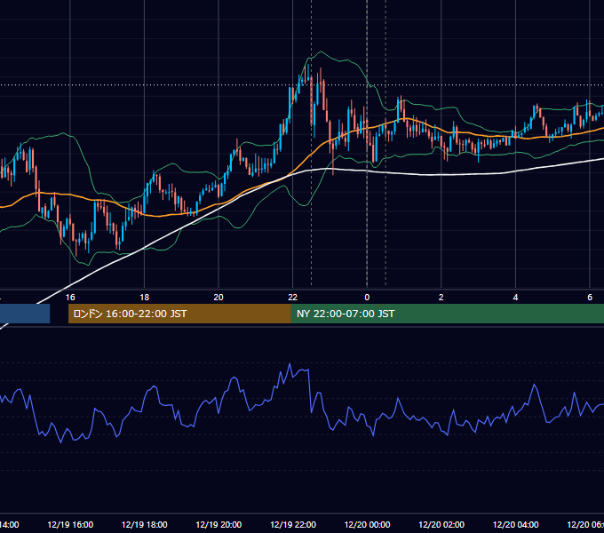Click the "12/19 18:00" bottom axis label

145,524
